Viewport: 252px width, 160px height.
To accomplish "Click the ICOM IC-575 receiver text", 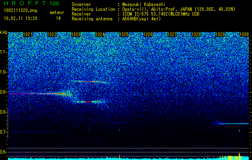I will 161,14.
